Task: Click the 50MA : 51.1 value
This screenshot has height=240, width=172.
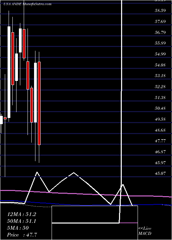Action: coord(22,221)
